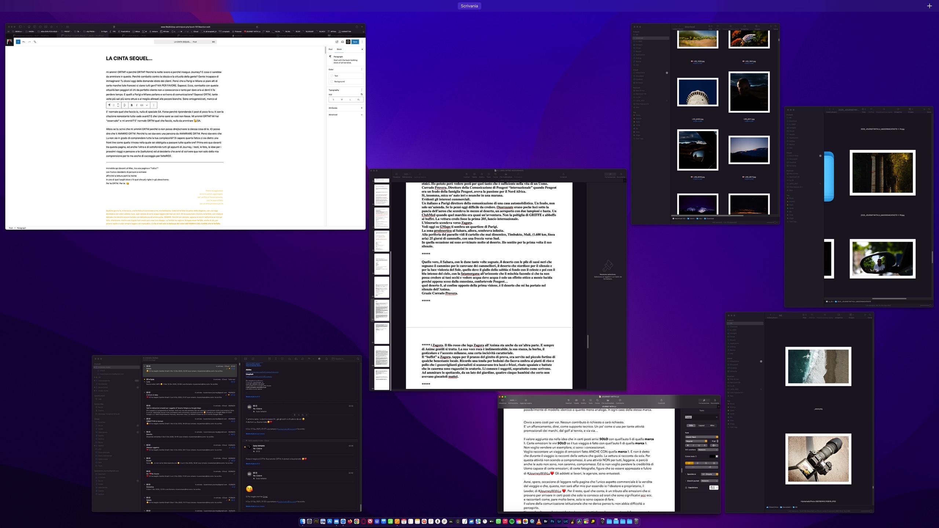Click the blue block inserter plus button

(x=18, y=42)
